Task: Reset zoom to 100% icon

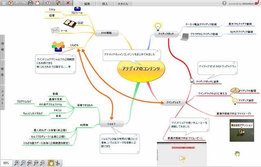Action: (30, 163)
